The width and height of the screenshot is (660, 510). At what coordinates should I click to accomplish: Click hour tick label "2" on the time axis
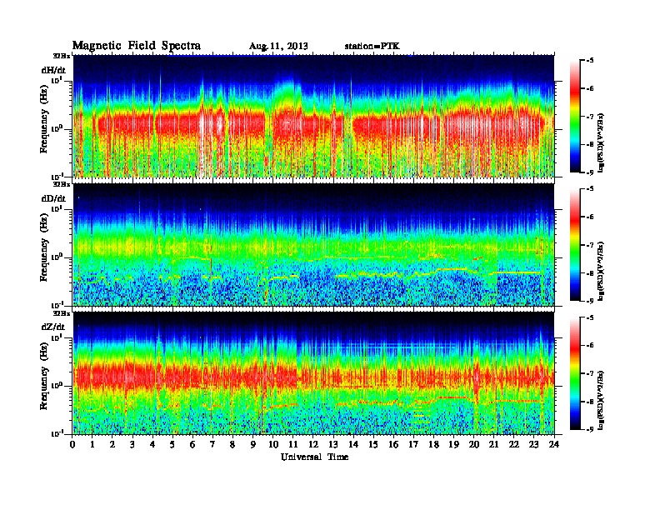(x=112, y=445)
